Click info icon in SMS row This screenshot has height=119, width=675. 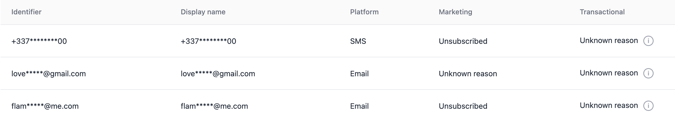[648, 41]
